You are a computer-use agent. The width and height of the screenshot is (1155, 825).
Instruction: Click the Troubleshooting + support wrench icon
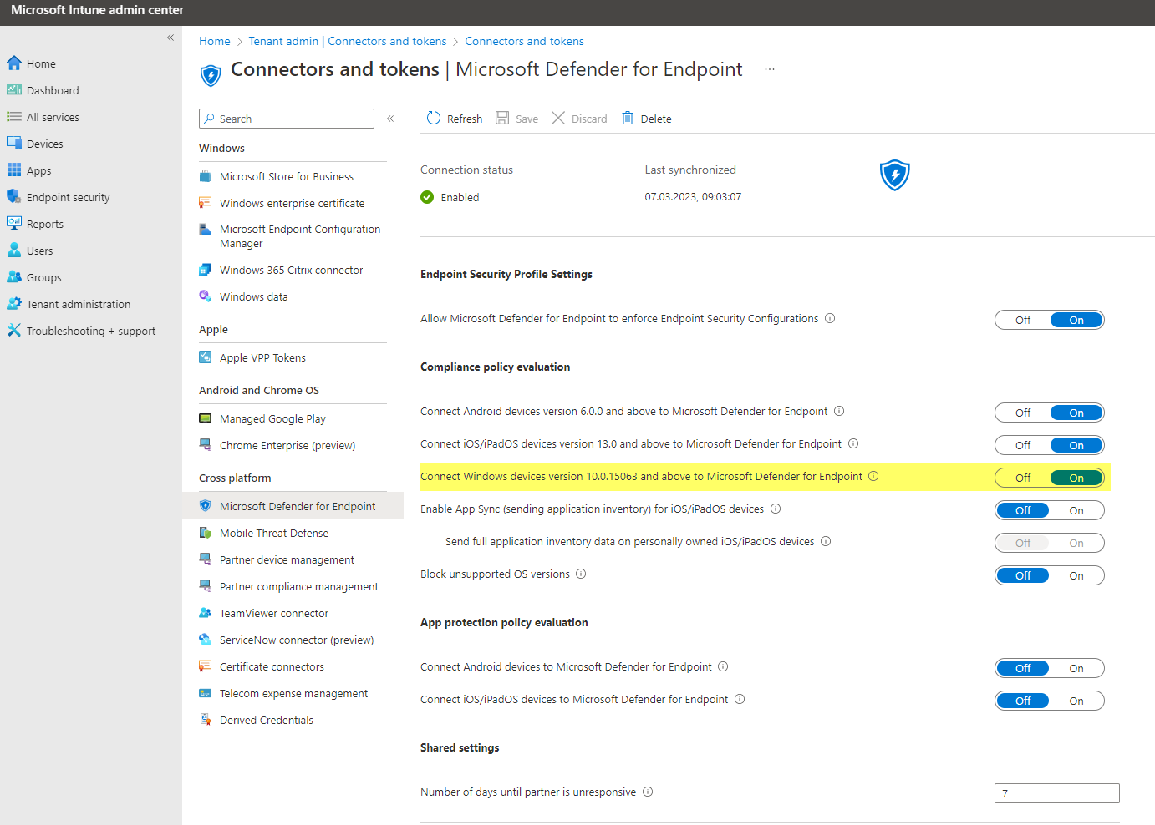coord(14,331)
